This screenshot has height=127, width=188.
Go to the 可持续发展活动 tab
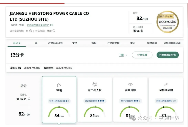172,43
